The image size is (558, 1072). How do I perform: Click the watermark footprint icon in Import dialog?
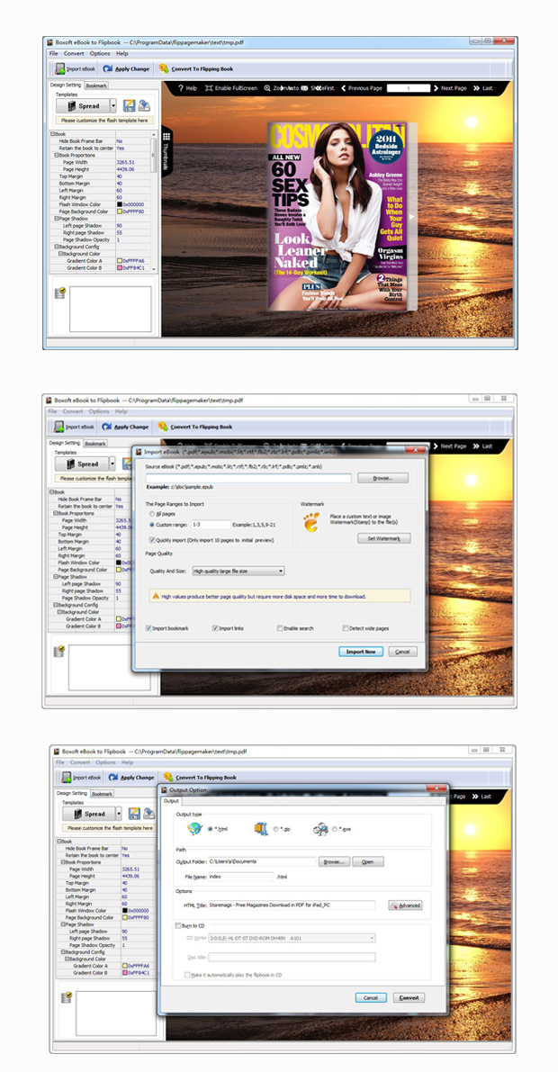[x=311, y=522]
